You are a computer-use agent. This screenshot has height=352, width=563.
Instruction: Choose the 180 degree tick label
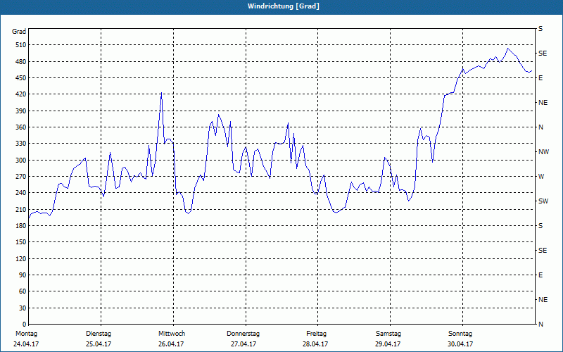click(20, 225)
